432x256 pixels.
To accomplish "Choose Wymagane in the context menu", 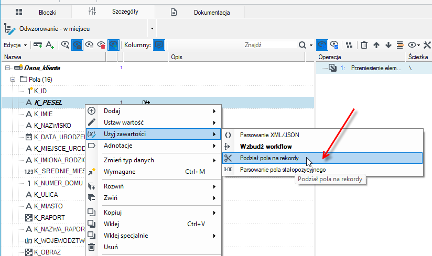I will pyautogui.click(x=153, y=172).
